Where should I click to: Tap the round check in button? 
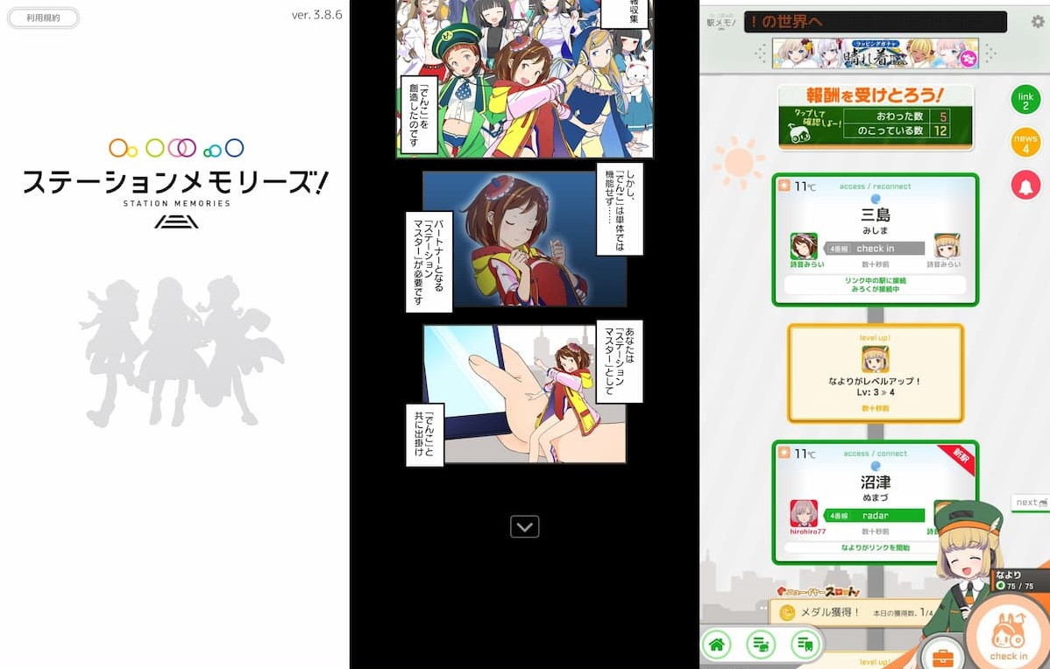tap(1009, 636)
